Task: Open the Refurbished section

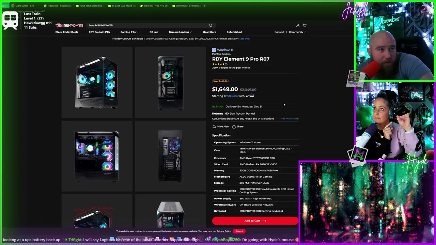Action: click(234, 32)
